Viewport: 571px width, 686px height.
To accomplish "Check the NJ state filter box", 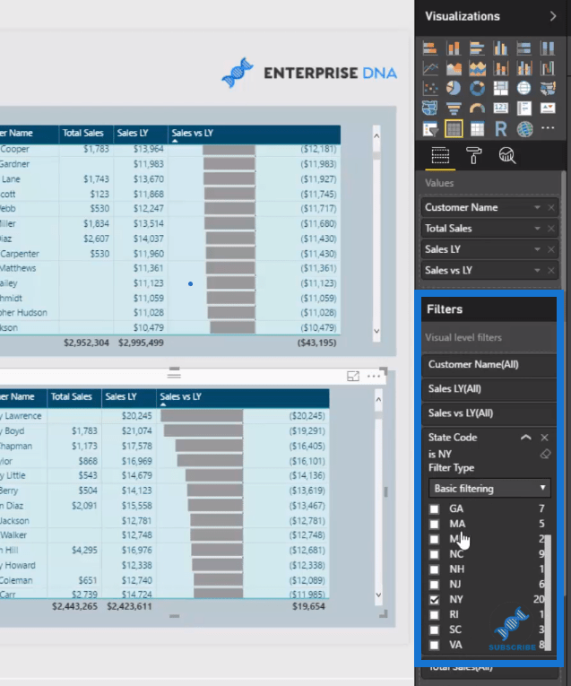I will [x=434, y=585].
